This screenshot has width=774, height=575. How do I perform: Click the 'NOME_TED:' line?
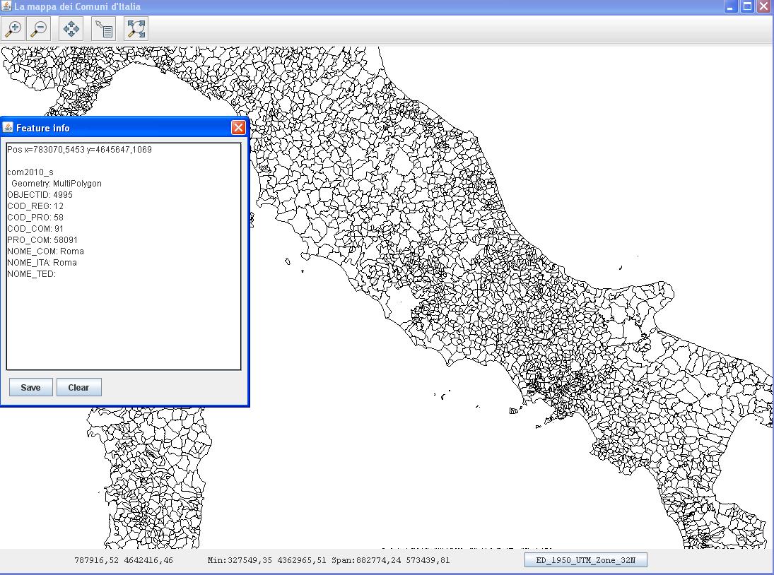pos(32,274)
